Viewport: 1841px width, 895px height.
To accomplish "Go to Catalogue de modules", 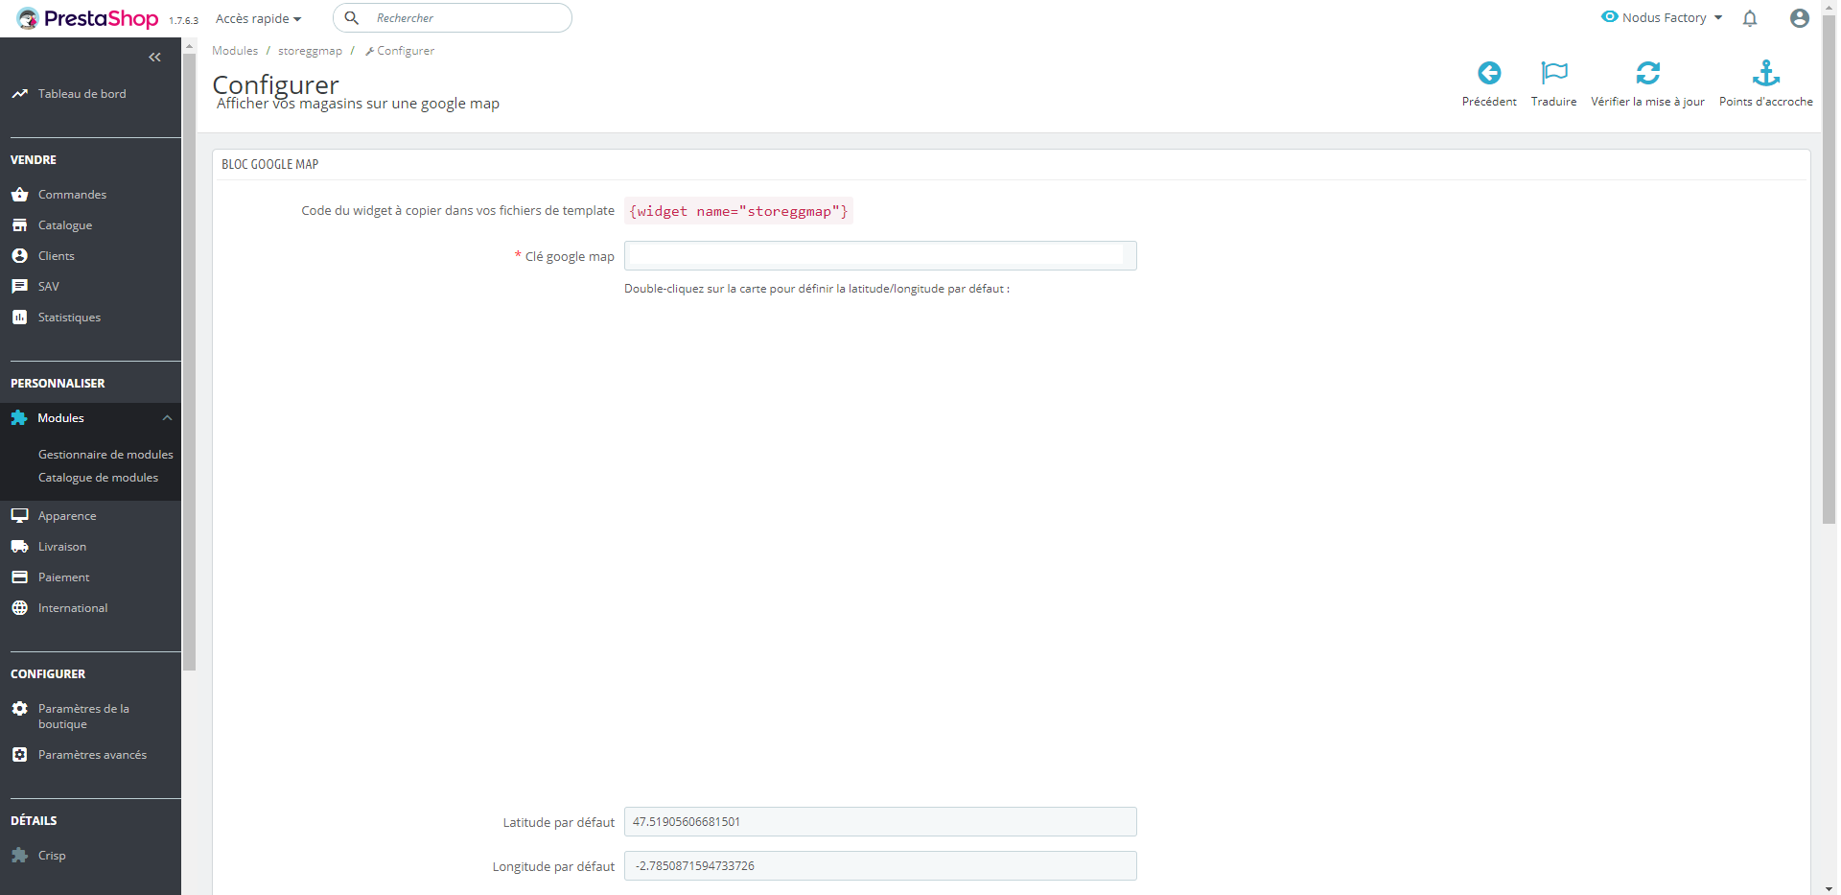I will [x=98, y=478].
